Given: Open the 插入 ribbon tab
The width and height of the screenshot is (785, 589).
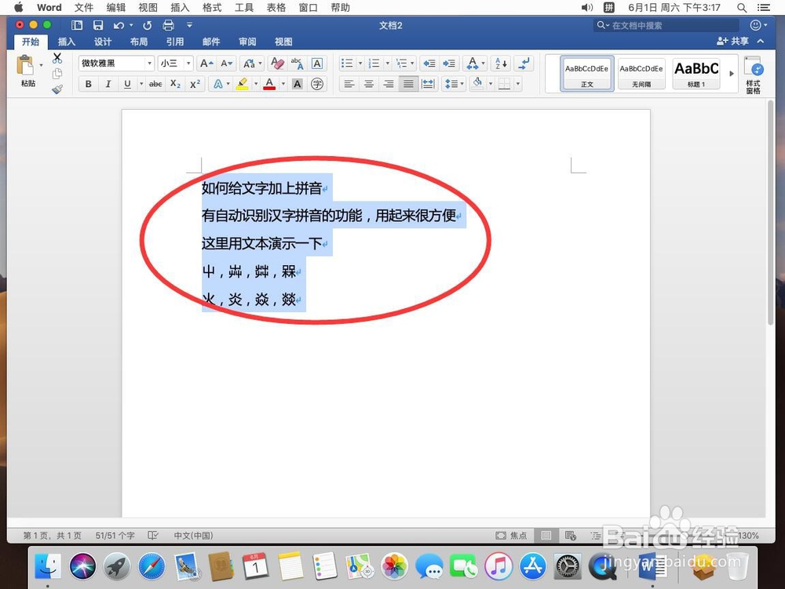Looking at the screenshot, I should [67, 42].
